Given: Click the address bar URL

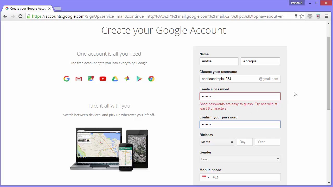Looking at the screenshot, I should [158, 16].
